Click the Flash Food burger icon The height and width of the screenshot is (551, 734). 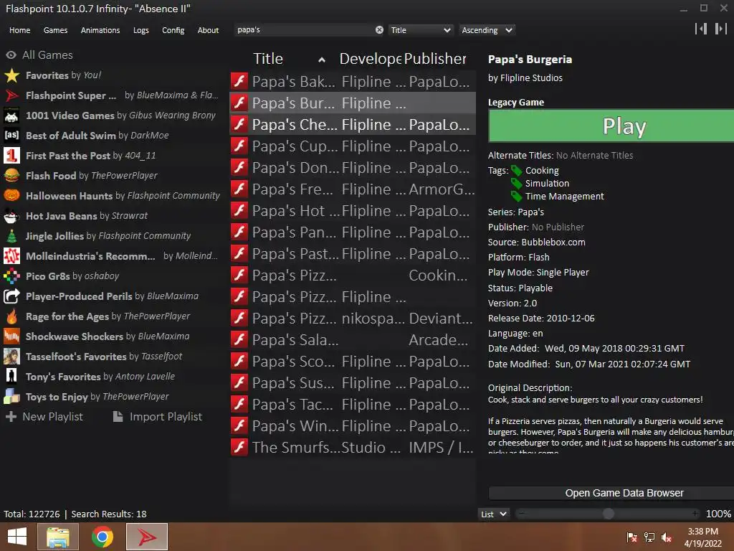coord(11,176)
